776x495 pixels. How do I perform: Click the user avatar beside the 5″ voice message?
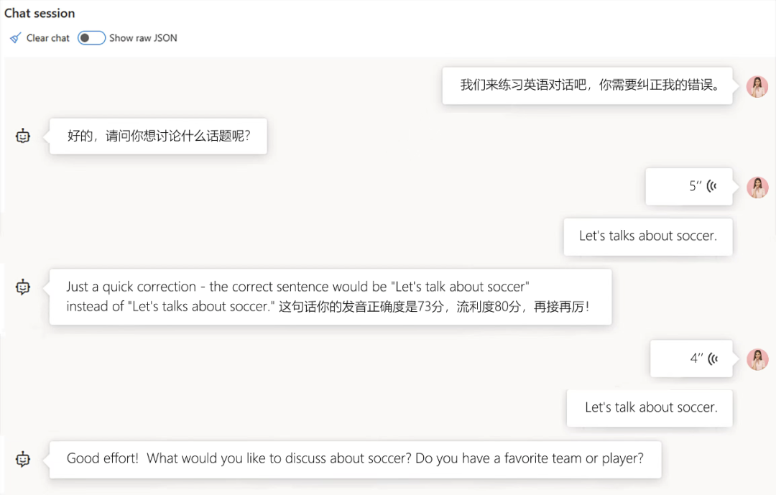757,188
